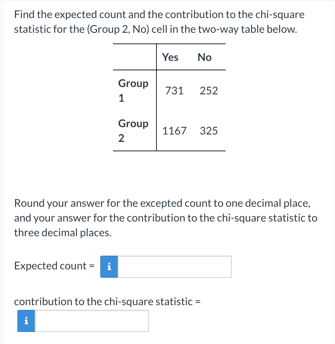Click the No column header
This screenshot has width=335, height=344.
click(204, 57)
